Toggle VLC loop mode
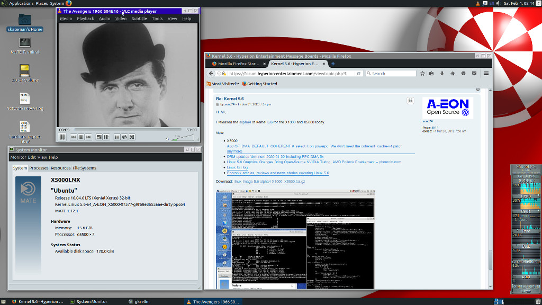Screen dimensions: 542x305 [x=124, y=137]
